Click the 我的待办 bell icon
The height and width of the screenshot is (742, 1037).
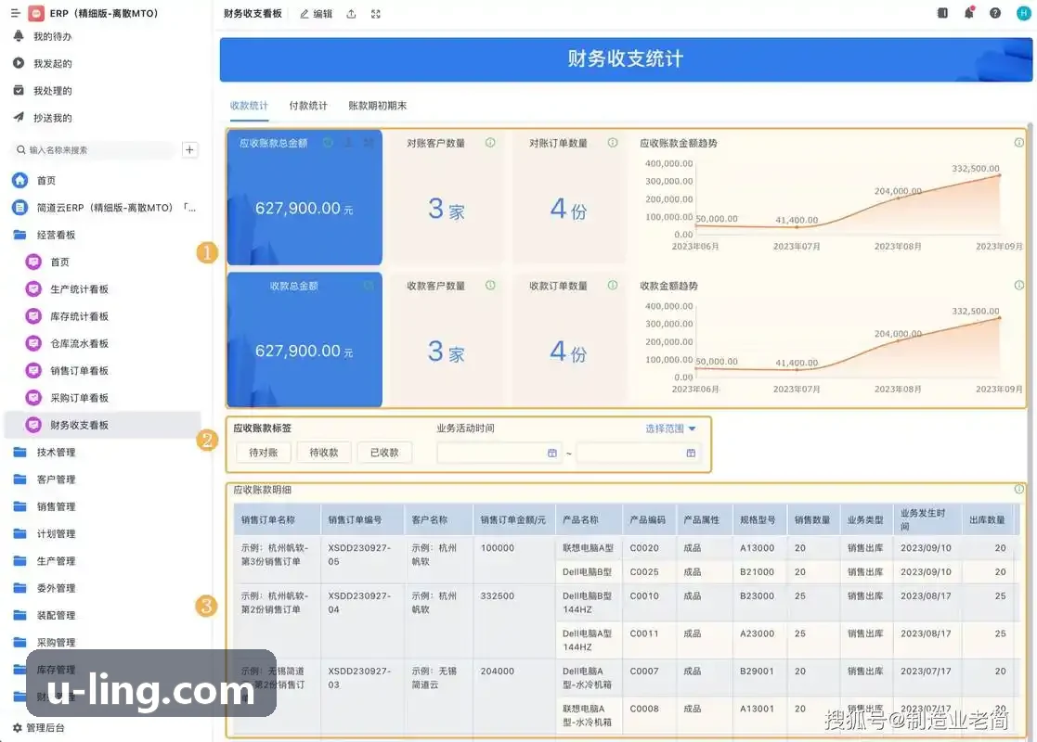point(19,36)
